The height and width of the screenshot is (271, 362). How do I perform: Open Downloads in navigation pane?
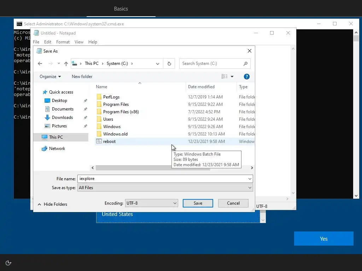click(x=62, y=118)
